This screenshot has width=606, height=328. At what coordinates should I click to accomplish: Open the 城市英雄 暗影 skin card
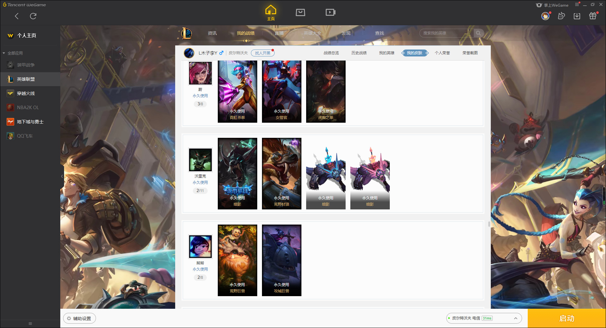(237, 173)
